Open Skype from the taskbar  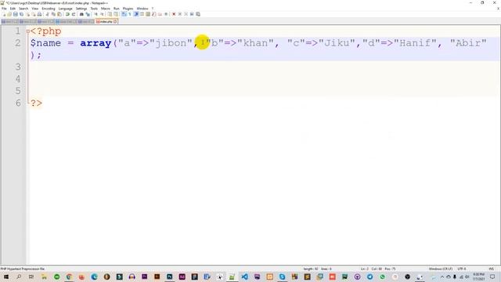[282, 277]
